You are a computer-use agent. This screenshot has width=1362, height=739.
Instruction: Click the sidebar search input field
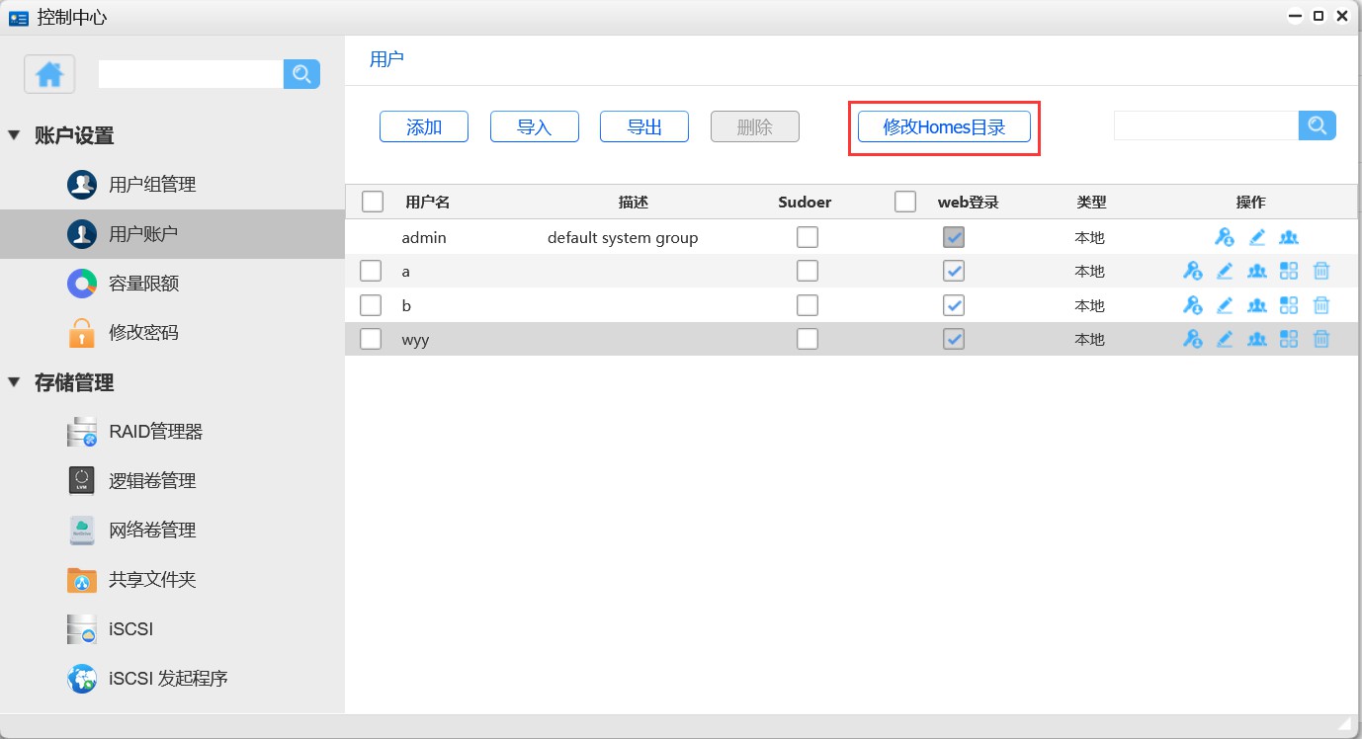pos(191,74)
